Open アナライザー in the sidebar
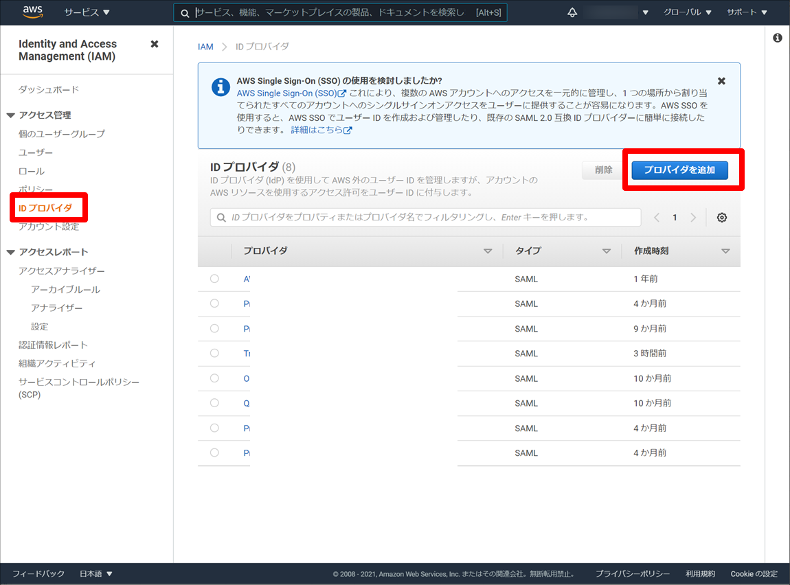Screen dimensions: 790x585 (x=56, y=308)
